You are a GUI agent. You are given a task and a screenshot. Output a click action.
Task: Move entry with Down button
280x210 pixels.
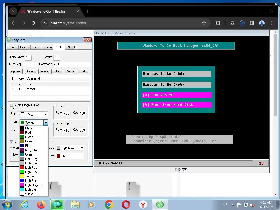pyautogui.click(x=70, y=71)
